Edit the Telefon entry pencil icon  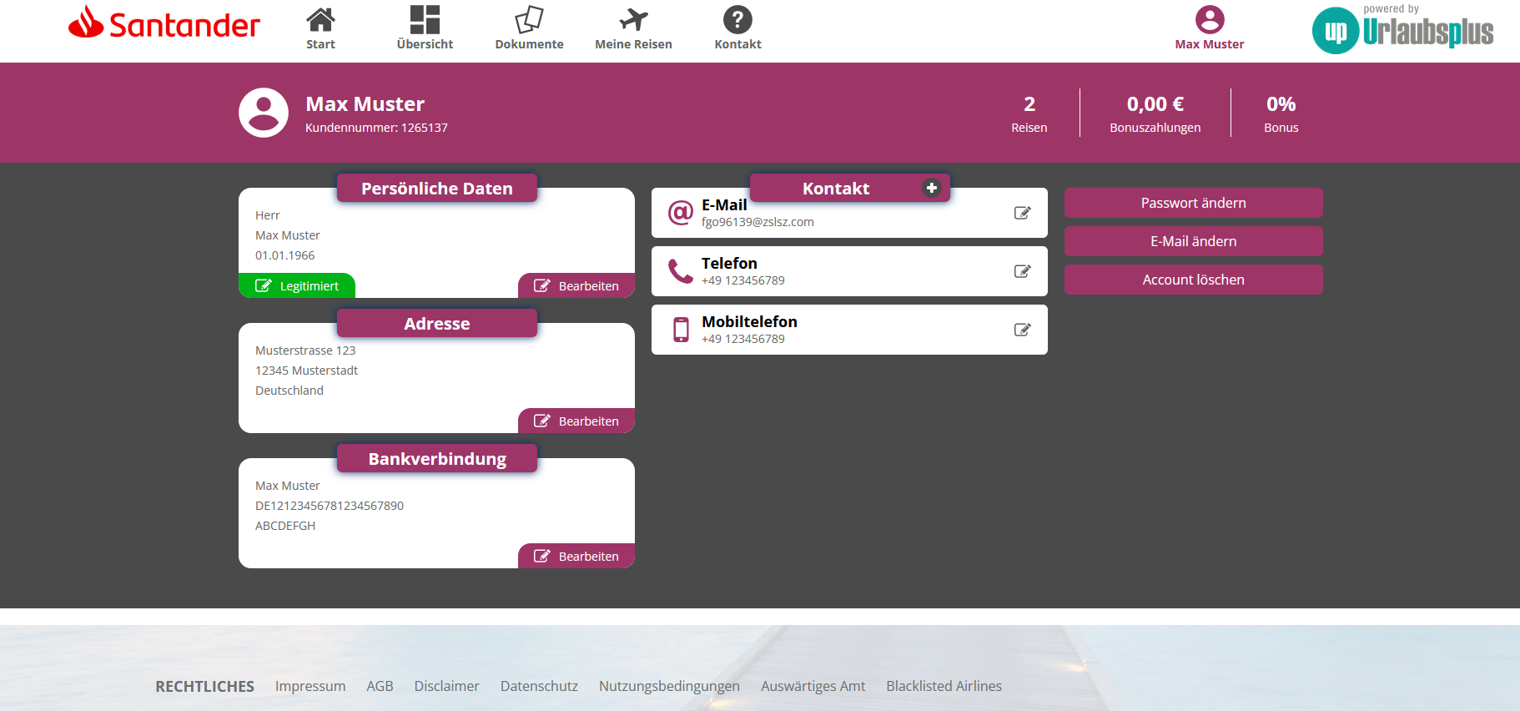(x=1022, y=271)
